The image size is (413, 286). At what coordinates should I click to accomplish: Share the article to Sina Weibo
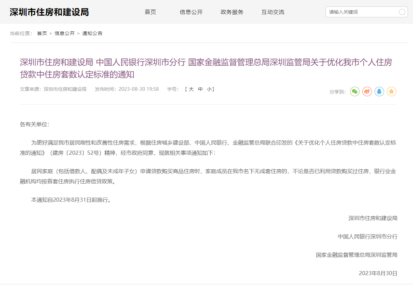click(367, 91)
